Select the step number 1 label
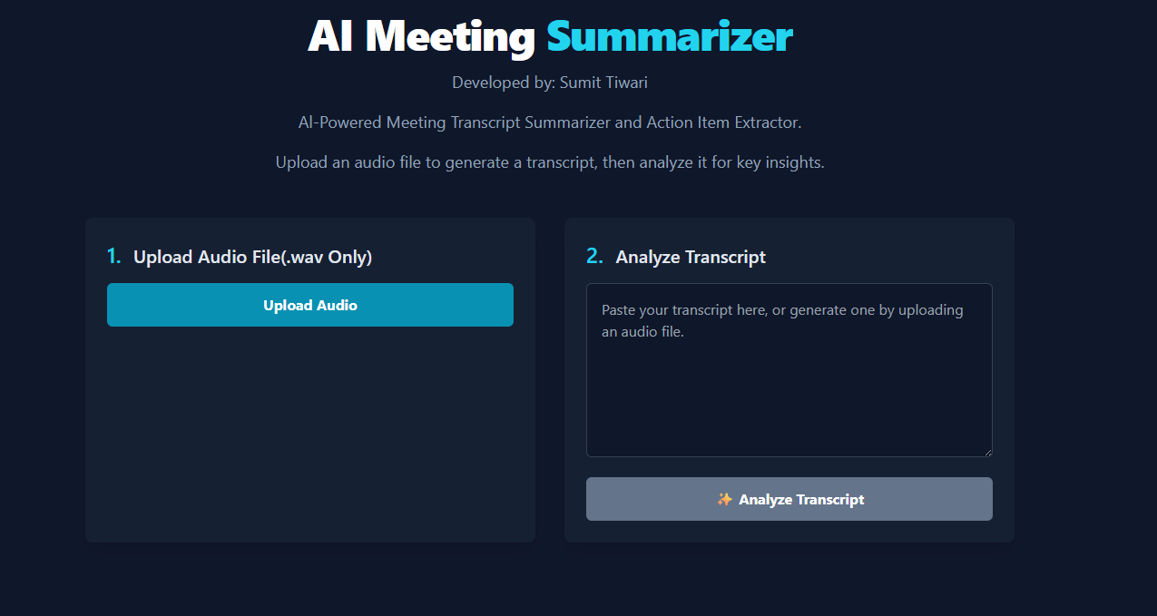 coord(113,257)
